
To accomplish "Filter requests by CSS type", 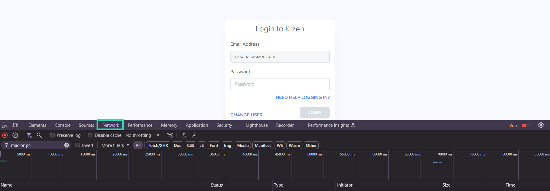I will (x=190, y=145).
